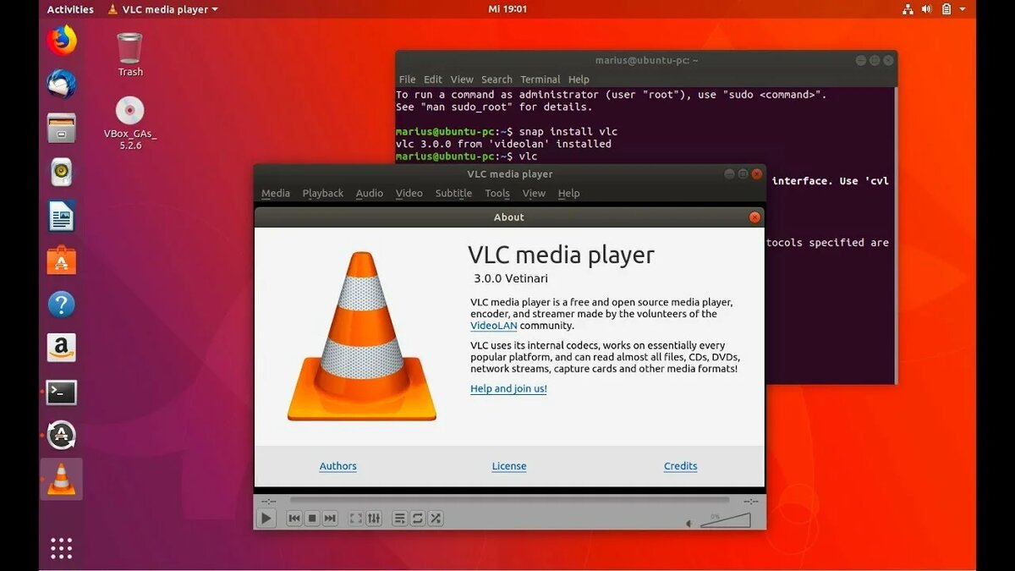Open the VLC Playback menu
1015x571 pixels.
323,193
